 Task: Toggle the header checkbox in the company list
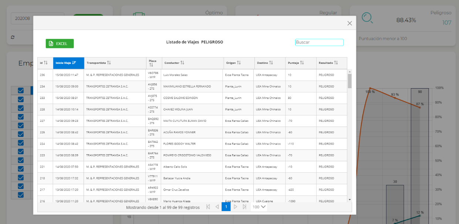point(21,90)
